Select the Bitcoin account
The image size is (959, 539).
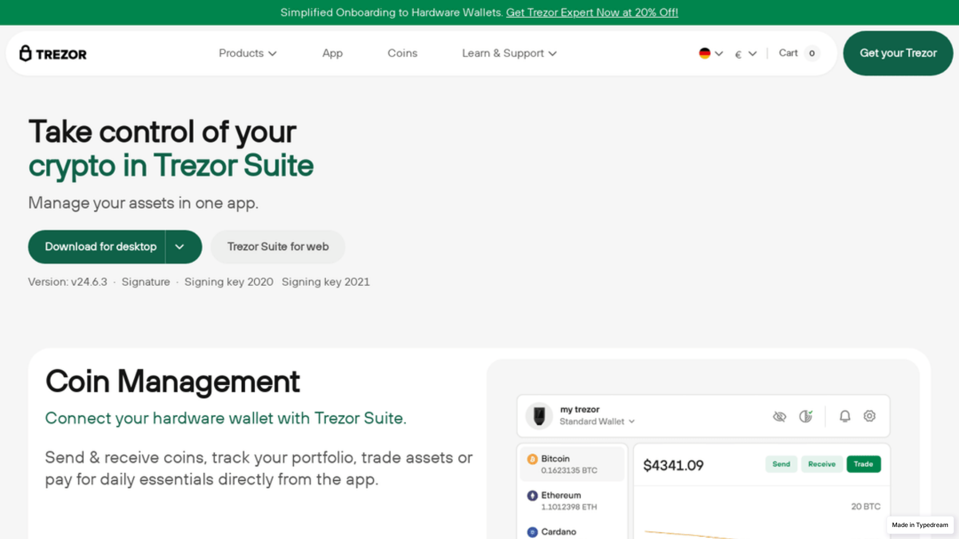(x=572, y=464)
